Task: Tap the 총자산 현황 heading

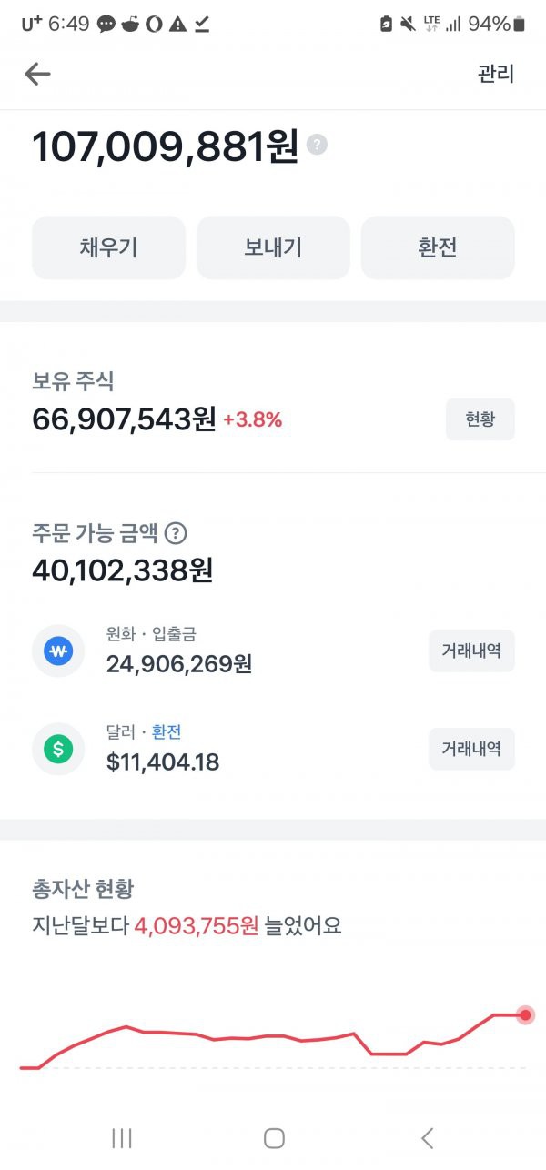Action: pyautogui.click(x=83, y=889)
